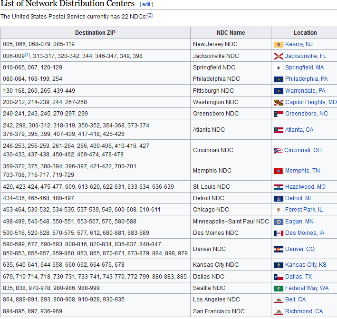Open the Warrendale, PA location link
Image resolution: width=337 pixels, height=319 pixels.
305,91
